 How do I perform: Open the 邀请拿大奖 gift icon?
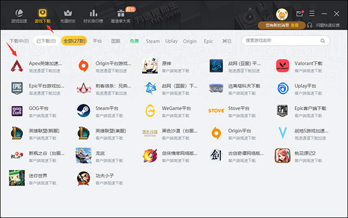tap(121, 13)
